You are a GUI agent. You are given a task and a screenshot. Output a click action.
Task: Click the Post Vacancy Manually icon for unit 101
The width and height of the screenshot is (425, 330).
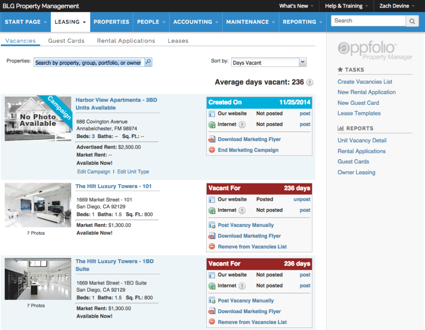212,225
